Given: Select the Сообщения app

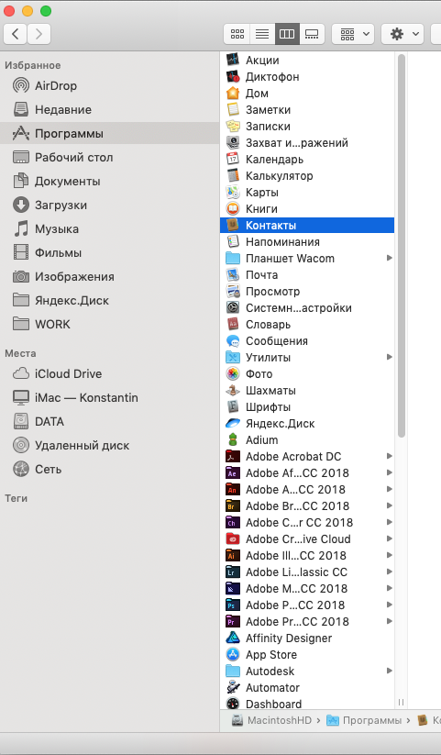Looking at the screenshot, I should 307,340.
